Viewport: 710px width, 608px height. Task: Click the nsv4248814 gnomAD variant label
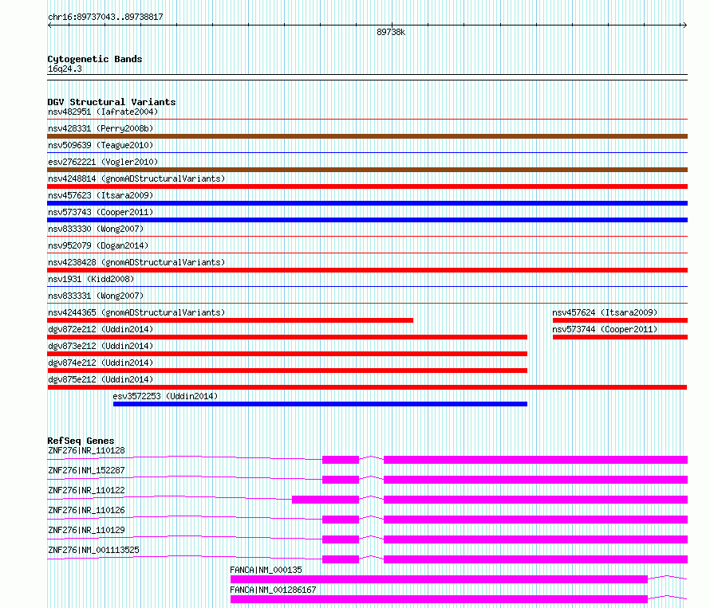[136, 178]
